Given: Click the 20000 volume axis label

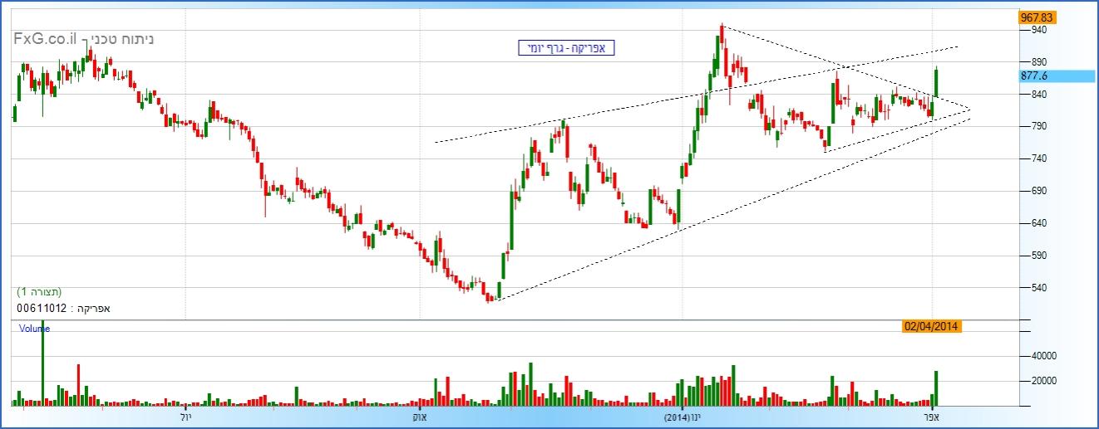Looking at the screenshot, I should point(1043,381).
